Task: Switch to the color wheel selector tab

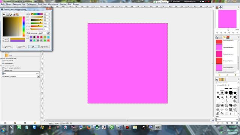Action: pos(14,14)
